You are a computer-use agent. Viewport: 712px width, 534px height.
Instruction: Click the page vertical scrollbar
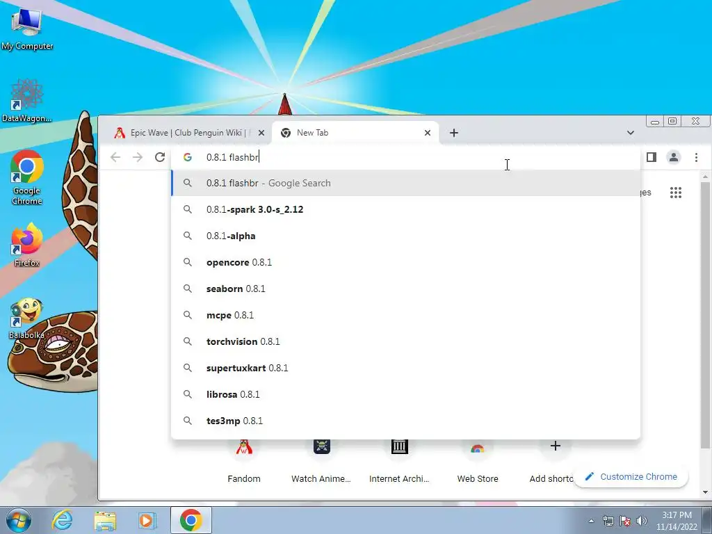tap(705, 314)
